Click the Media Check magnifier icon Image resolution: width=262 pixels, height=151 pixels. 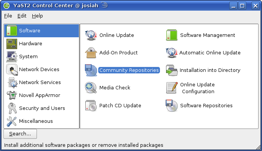tap(91, 87)
